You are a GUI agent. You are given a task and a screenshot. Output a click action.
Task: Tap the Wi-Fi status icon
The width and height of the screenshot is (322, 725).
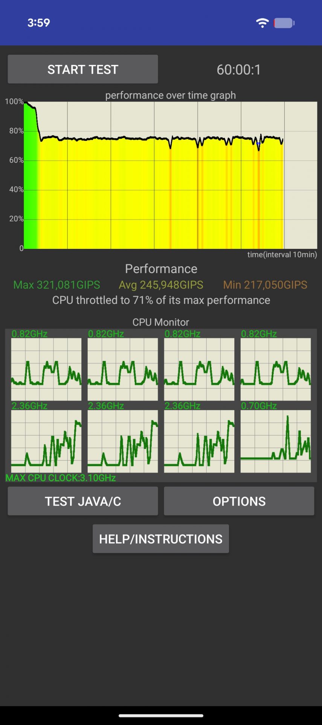262,23
